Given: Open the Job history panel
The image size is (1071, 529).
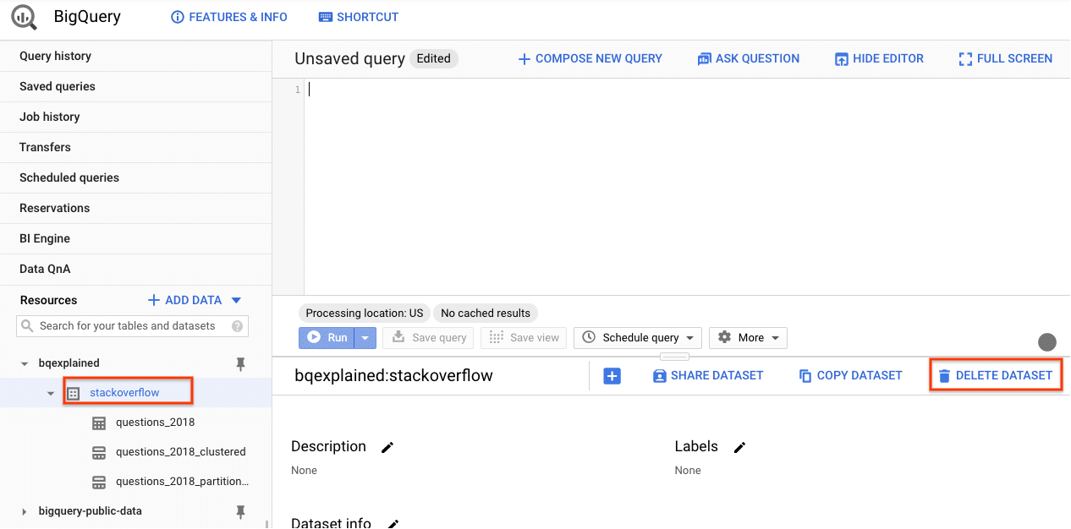Looking at the screenshot, I should tap(51, 117).
